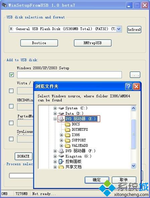Uncheck the Windows 2000/XP/2003 Setup checkbox
Viewport: 150px width, 198px height.
(x=11, y=75)
